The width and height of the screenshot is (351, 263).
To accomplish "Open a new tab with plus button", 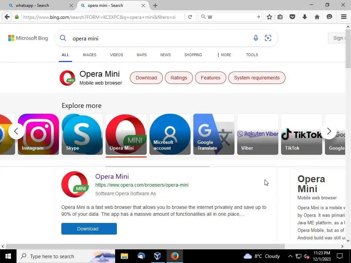I will coord(155,5).
